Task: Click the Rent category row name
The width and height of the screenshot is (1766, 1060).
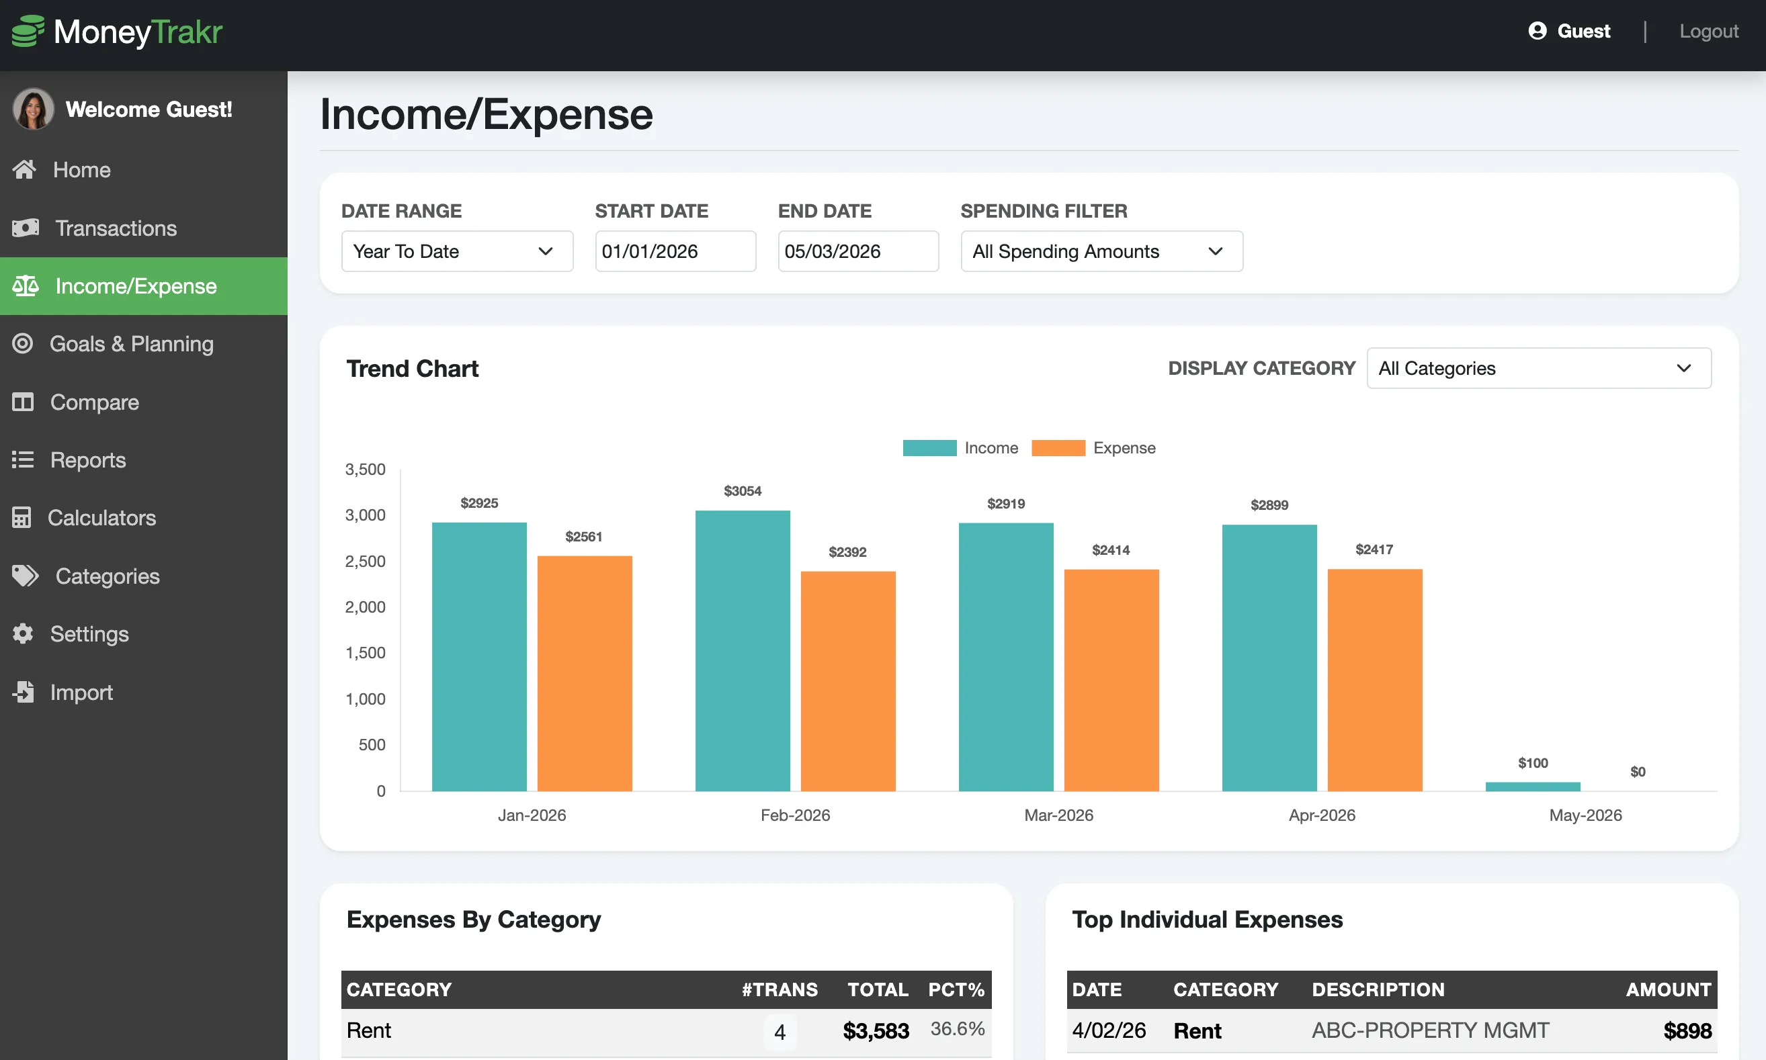Action: pos(369,1030)
